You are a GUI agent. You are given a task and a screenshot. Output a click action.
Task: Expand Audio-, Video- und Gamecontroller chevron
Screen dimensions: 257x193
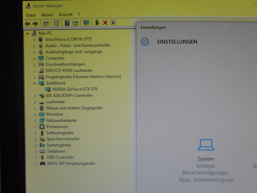(x=34, y=46)
